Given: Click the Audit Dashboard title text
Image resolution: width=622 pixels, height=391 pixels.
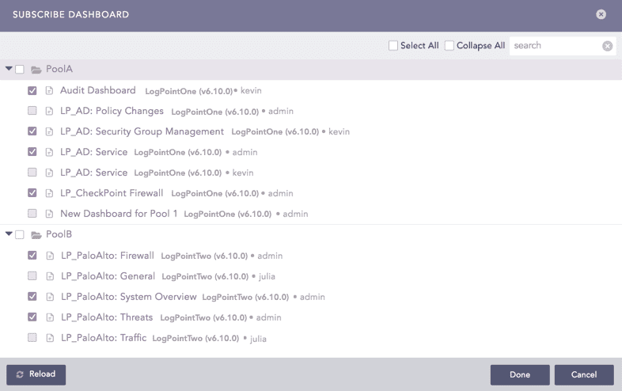Looking at the screenshot, I should 98,90.
